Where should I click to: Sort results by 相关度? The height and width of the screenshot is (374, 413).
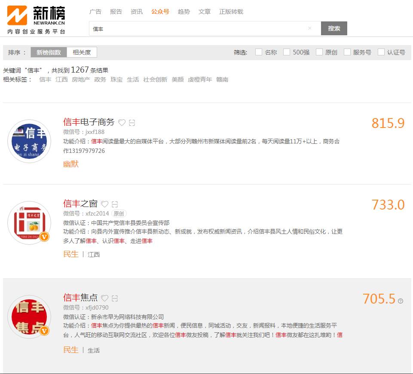pyautogui.click(x=82, y=52)
